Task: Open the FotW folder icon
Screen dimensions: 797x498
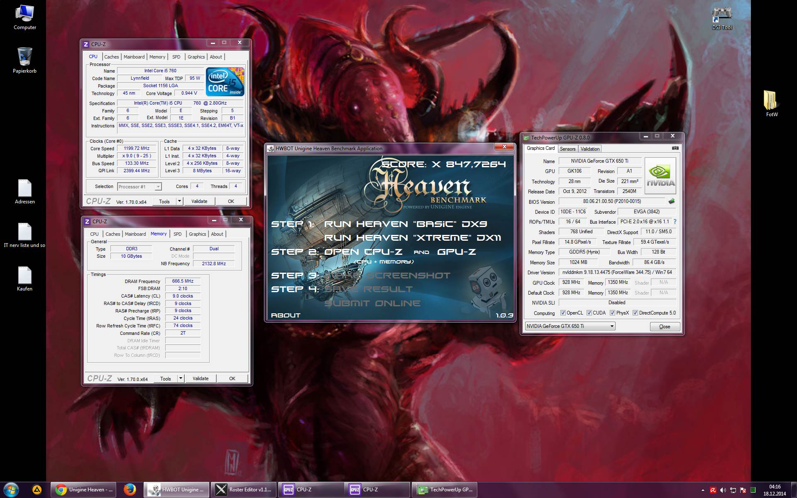Action: click(772, 104)
